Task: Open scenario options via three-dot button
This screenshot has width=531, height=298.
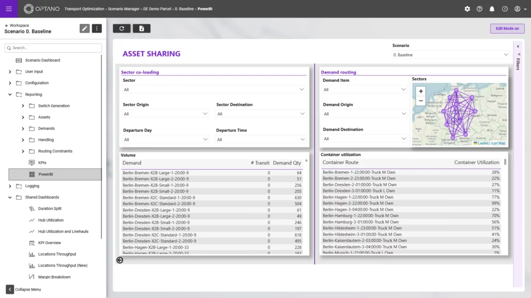Action: (97, 28)
